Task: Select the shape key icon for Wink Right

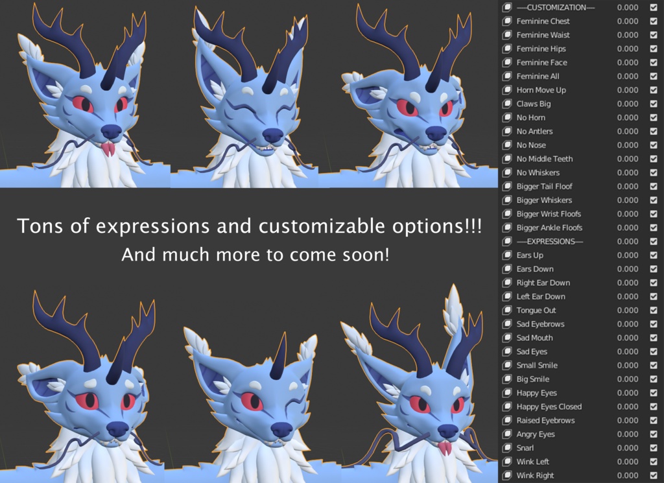Action: pos(506,475)
